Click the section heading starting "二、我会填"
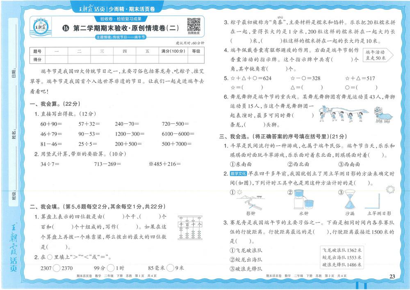The height and width of the screenshot is (290, 410). pyautogui.click(x=98, y=207)
